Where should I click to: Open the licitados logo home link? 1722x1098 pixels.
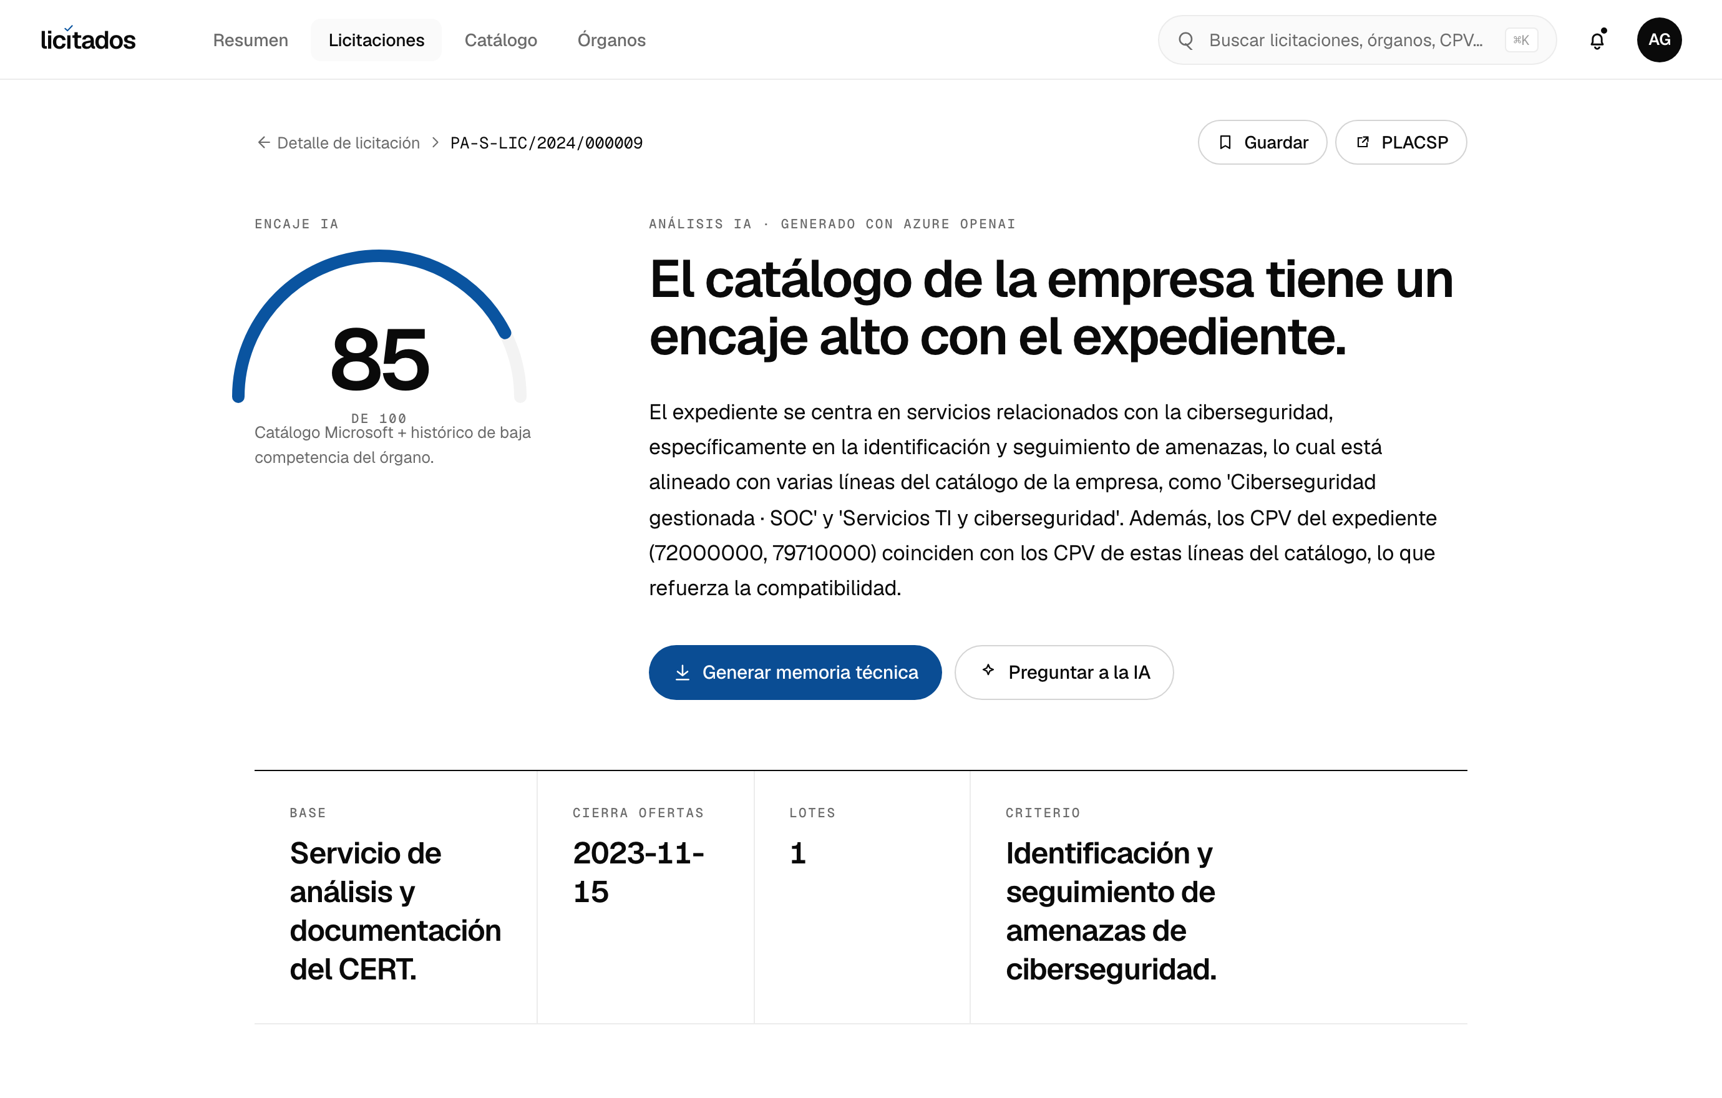pyautogui.click(x=88, y=39)
